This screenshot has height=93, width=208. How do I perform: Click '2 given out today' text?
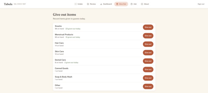point(71,63)
